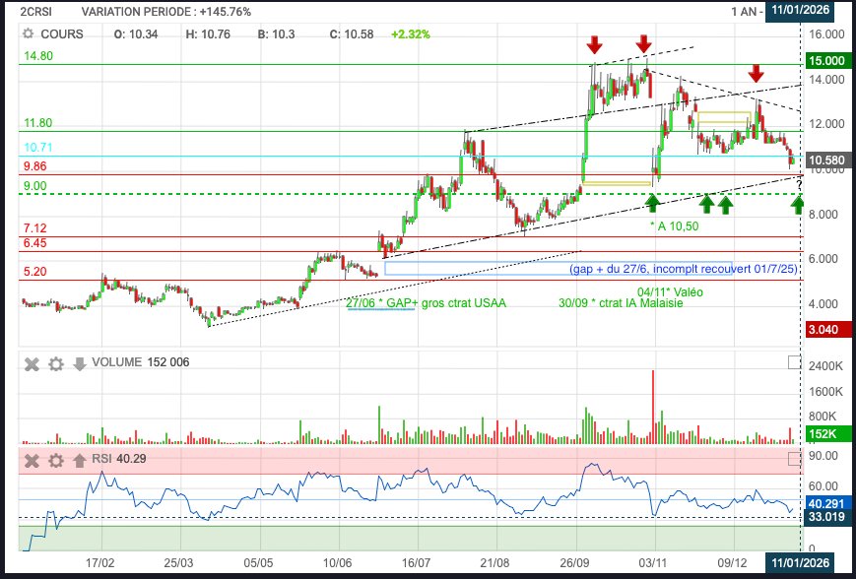Click the C: 10.58 closing value
856x579 pixels.
tap(352, 34)
